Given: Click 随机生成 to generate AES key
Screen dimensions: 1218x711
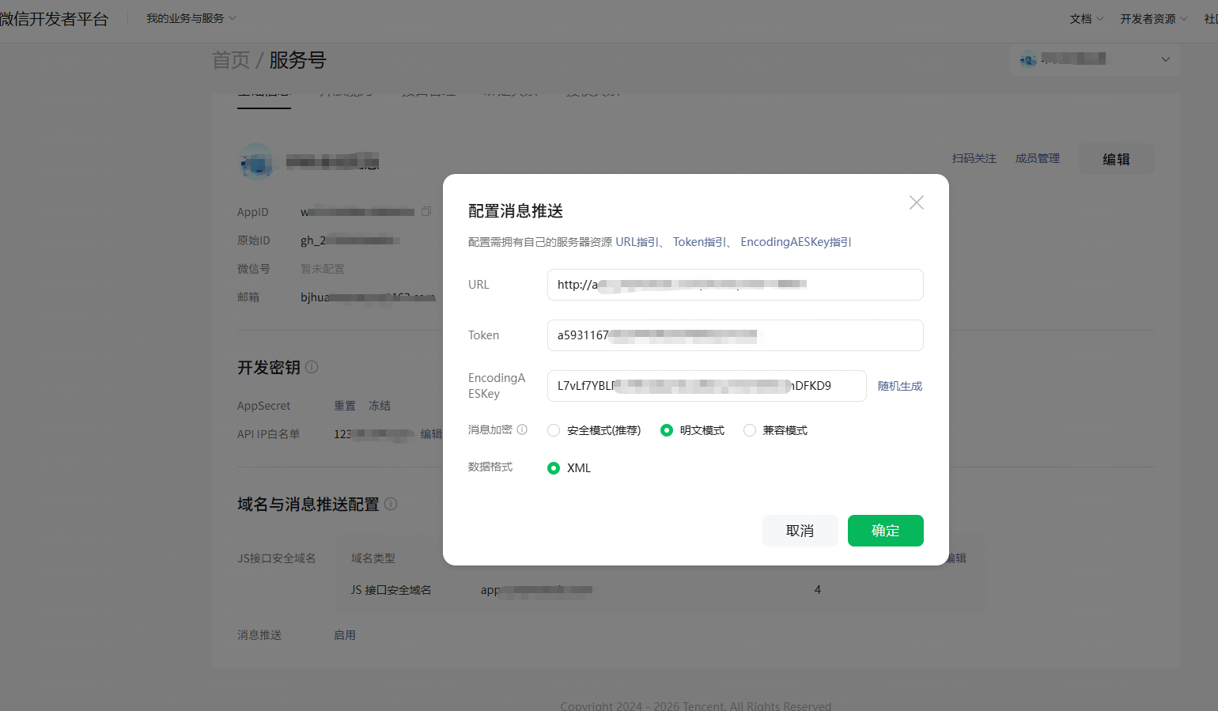Looking at the screenshot, I should click(900, 386).
